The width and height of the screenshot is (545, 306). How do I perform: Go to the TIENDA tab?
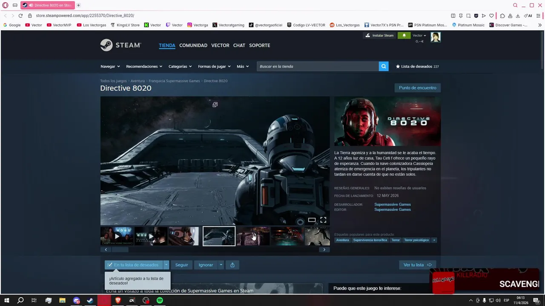pyautogui.click(x=167, y=45)
